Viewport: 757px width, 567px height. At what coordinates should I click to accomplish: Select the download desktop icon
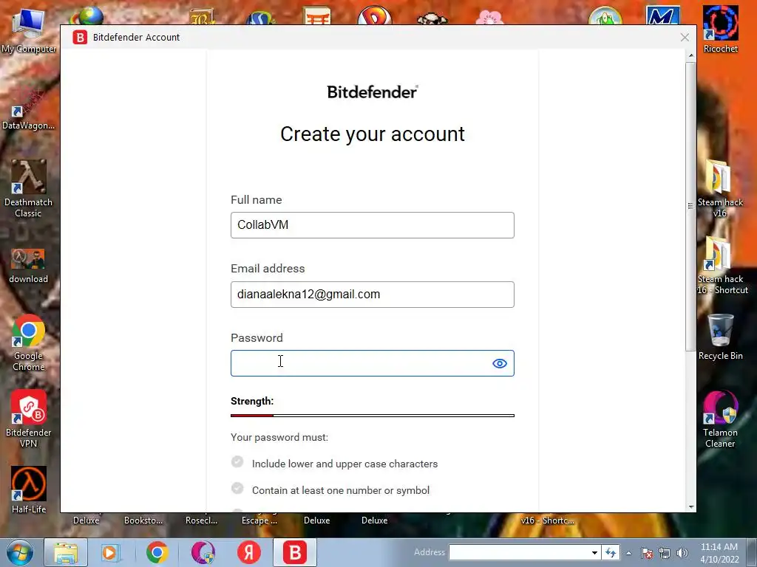pyautogui.click(x=29, y=266)
